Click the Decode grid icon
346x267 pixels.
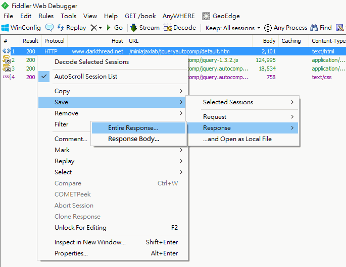pyautogui.click(x=168, y=28)
